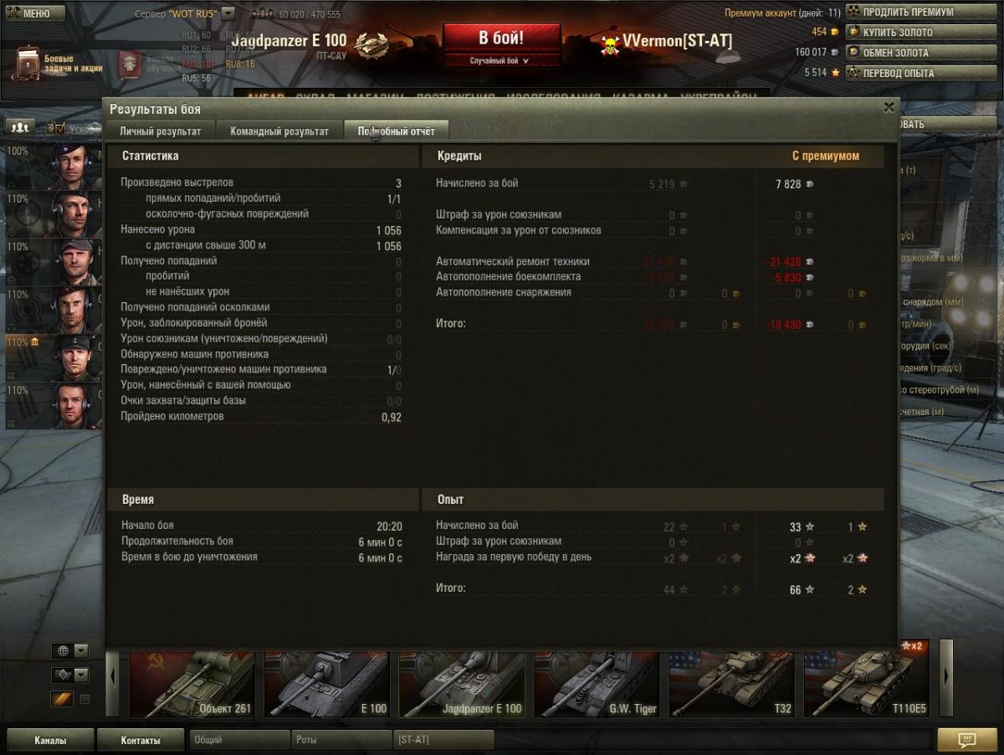The image size is (1004, 755).
Task: Toggle the checkbox beside the orange stripe filter
Action: tap(84, 700)
